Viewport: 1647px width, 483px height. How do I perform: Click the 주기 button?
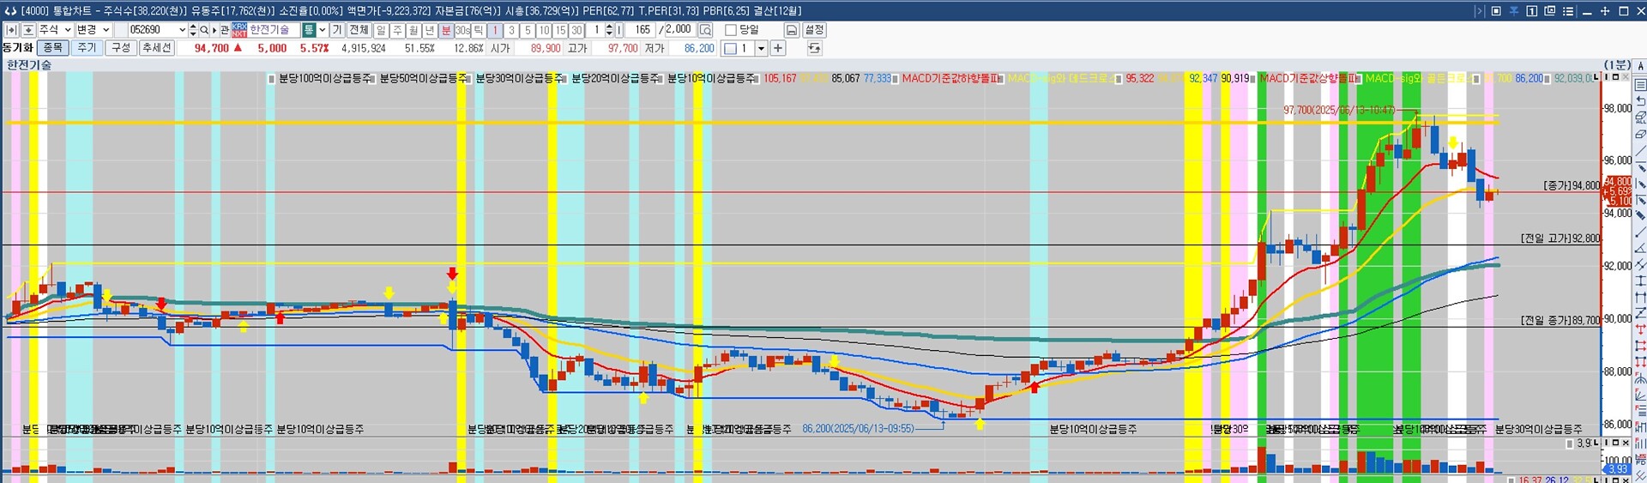[87, 48]
